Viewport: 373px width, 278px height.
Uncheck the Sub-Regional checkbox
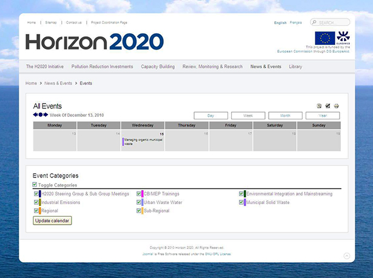tap(139, 211)
